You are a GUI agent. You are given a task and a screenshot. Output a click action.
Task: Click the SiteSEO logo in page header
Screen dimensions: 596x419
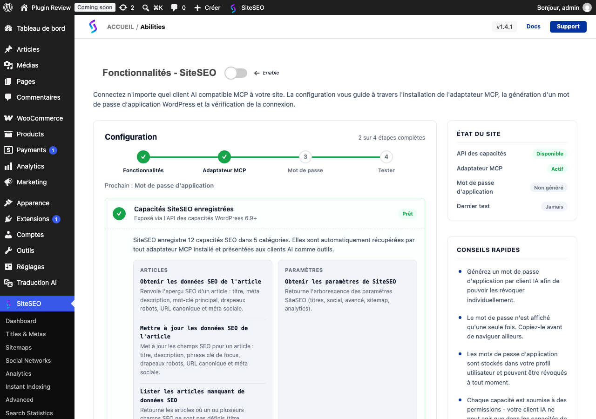click(x=93, y=27)
